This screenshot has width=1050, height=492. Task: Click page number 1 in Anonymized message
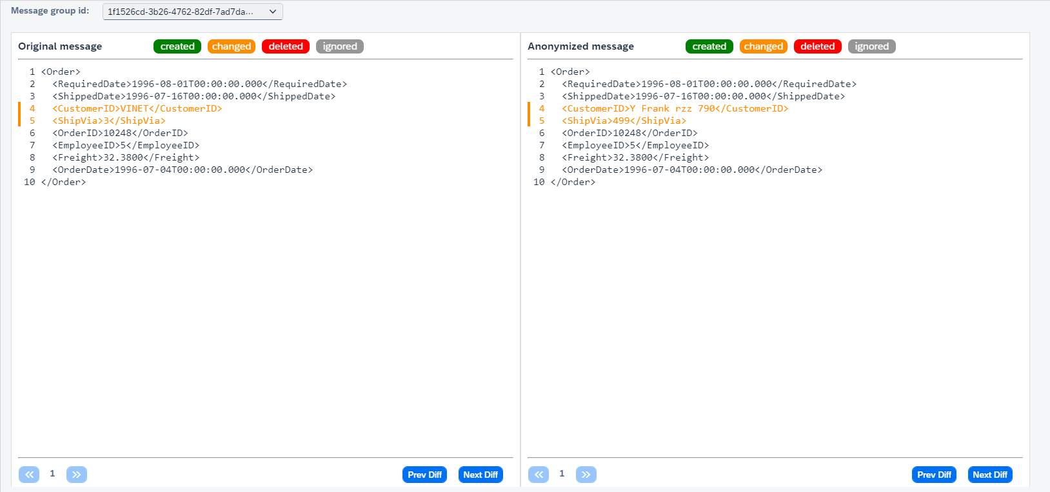pos(562,474)
